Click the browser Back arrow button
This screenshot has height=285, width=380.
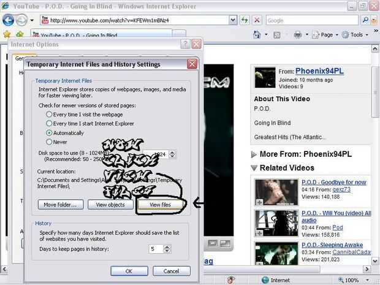tap(8, 20)
